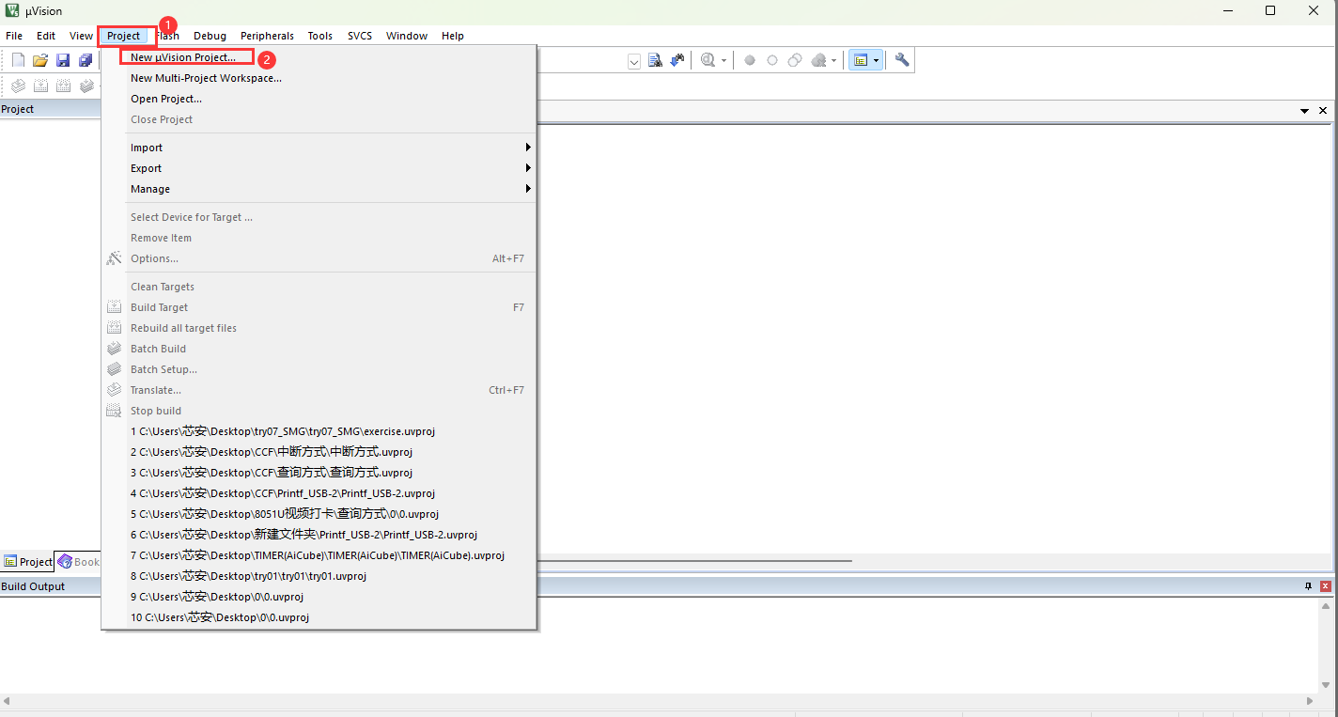Click the Enable/Disable Breakpoint hollow circle icon
Viewport: 1338px width, 717px height.
[x=772, y=60]
